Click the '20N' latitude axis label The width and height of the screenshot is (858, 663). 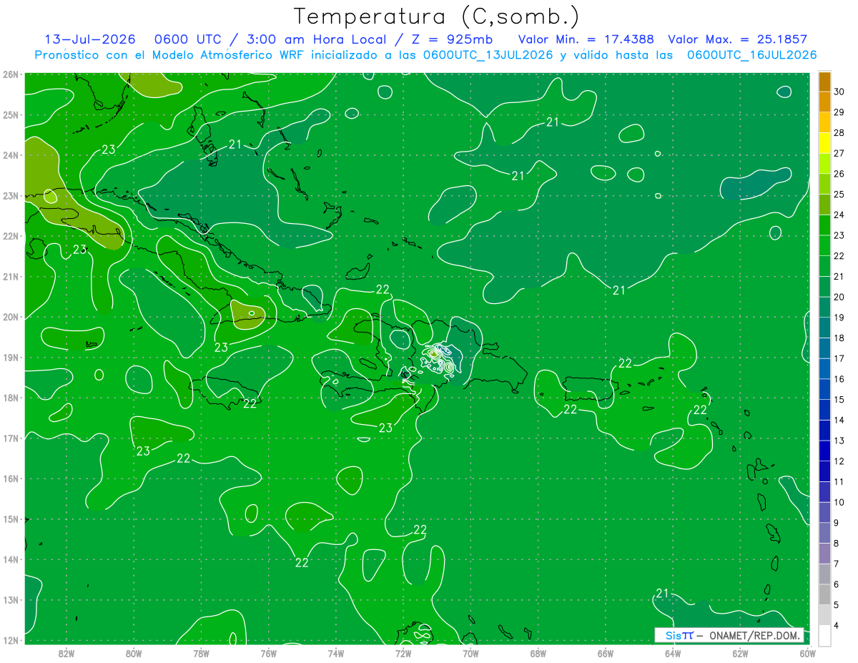pos(11,317)
